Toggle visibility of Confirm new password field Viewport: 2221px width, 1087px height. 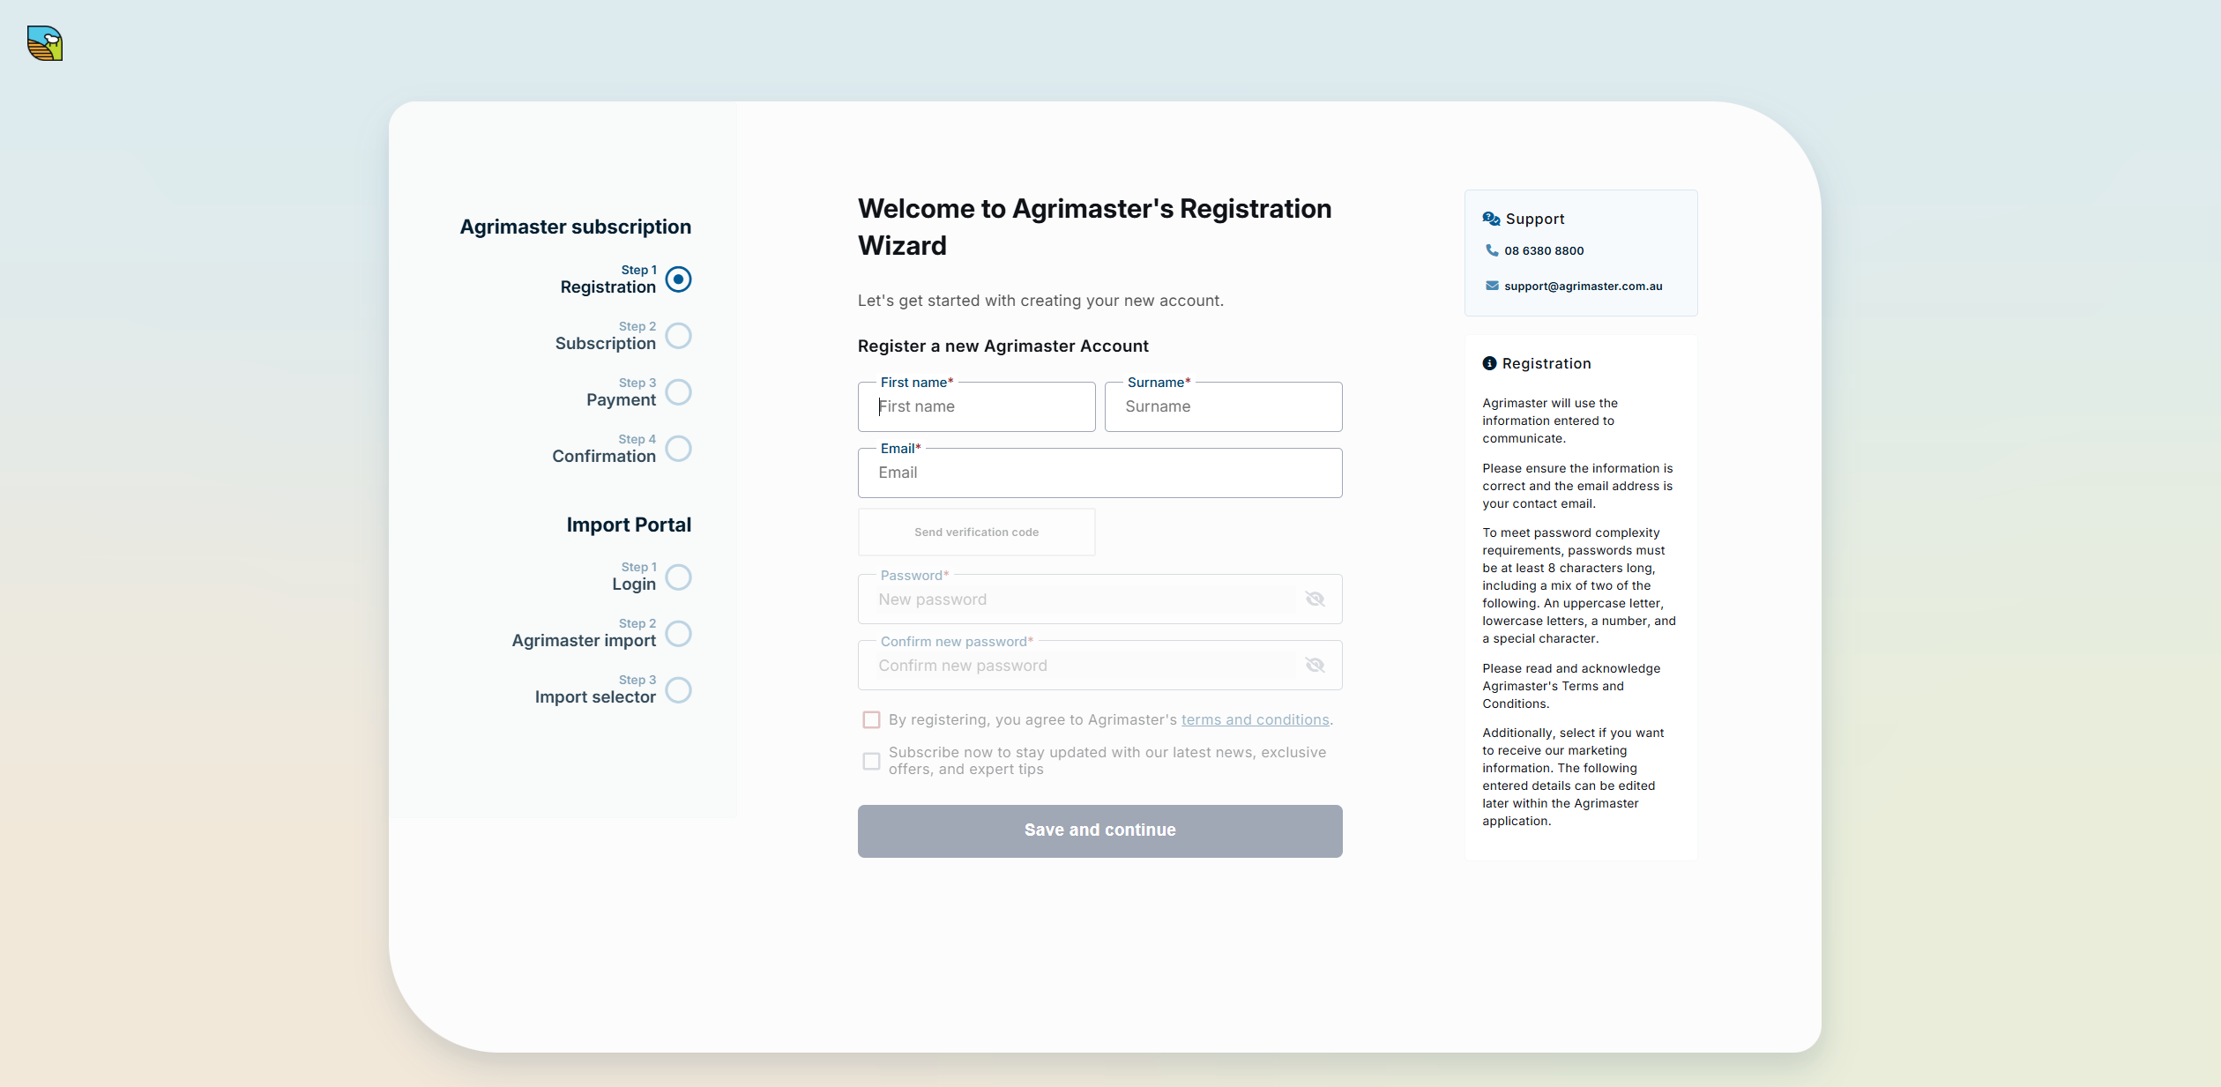(x=1315, y=666)
